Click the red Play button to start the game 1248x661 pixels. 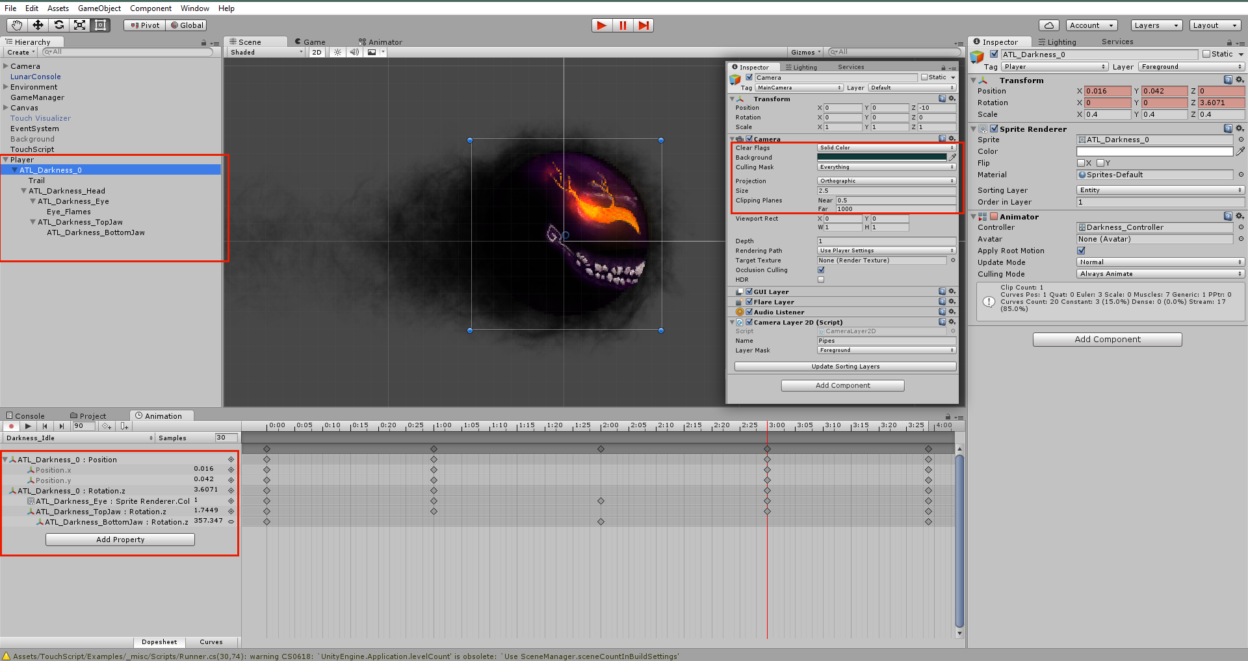(602, 25)
